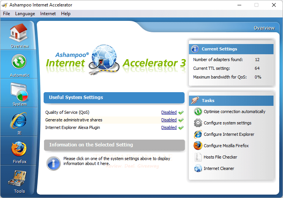Click the green Optimise connection icon
Viewport: 283px width, 198px height.
(x=198, y=112)
